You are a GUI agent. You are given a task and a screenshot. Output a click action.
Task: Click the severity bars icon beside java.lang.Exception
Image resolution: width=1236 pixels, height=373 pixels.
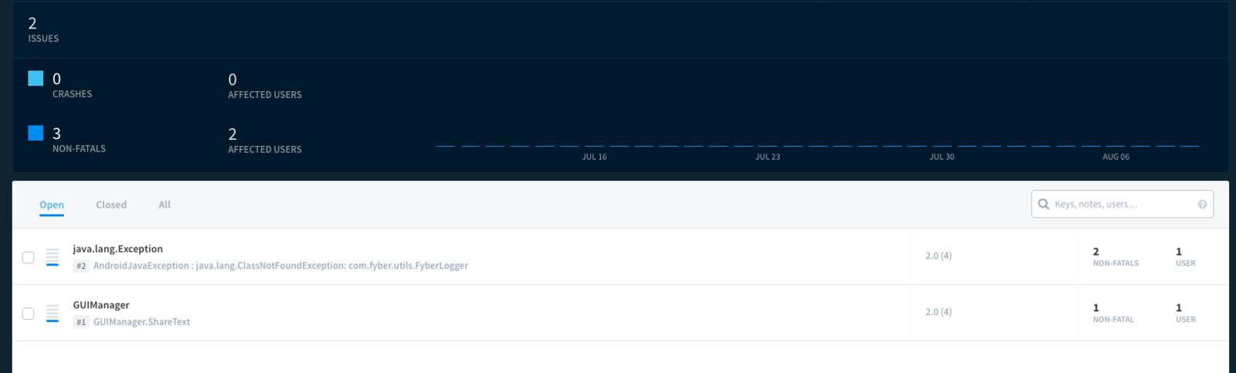53,257
